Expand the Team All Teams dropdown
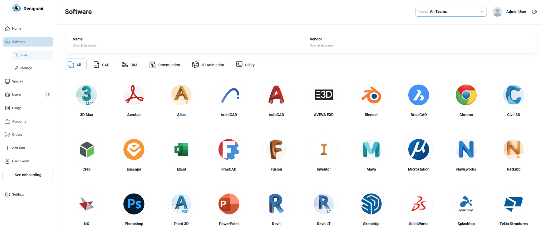541x236 pixels. (451, 12)
